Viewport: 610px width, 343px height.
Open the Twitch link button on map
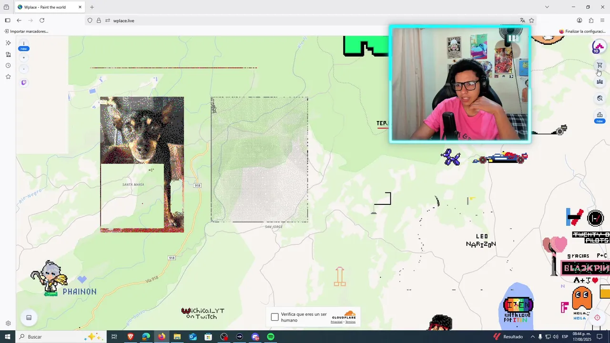[24, 82]
